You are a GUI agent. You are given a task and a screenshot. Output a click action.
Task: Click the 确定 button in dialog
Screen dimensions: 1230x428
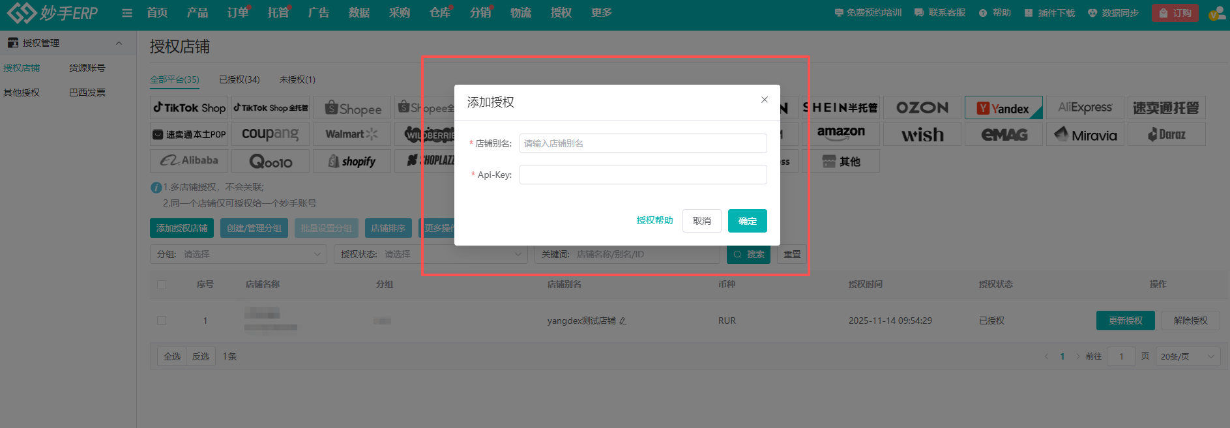coord(748,221)
